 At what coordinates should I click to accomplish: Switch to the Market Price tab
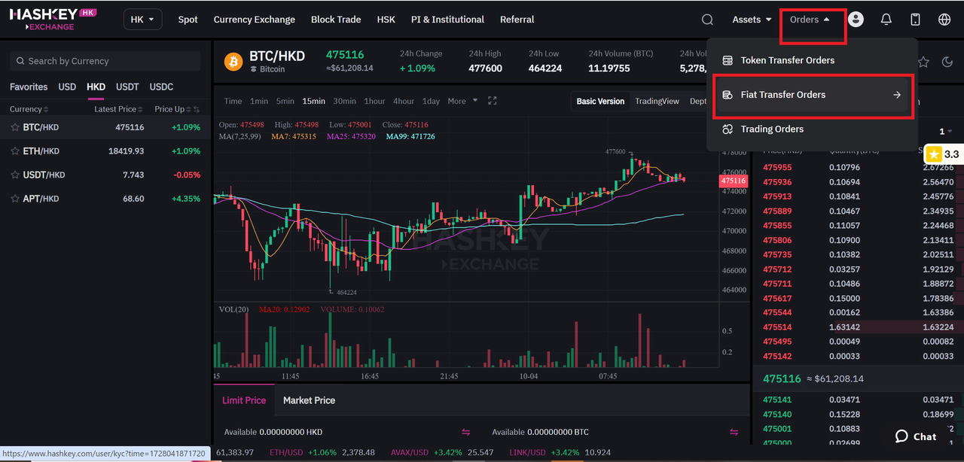click(x=309, y=400)
